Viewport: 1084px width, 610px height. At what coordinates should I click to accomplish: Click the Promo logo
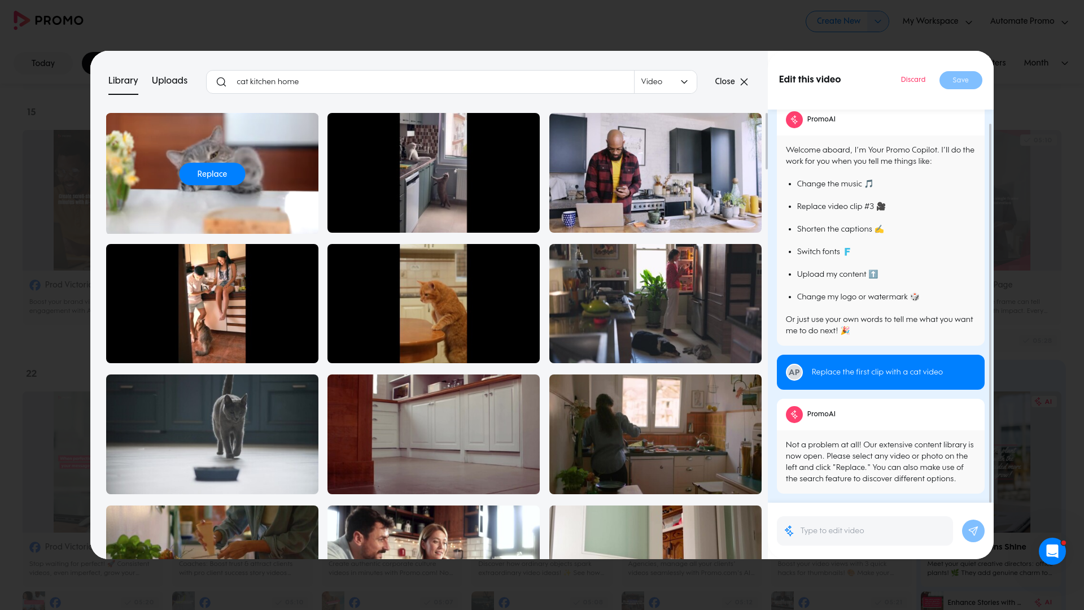click(x=49, y=20)
